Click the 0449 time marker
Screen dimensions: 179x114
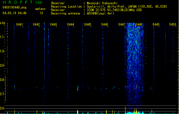coord(156,25)
